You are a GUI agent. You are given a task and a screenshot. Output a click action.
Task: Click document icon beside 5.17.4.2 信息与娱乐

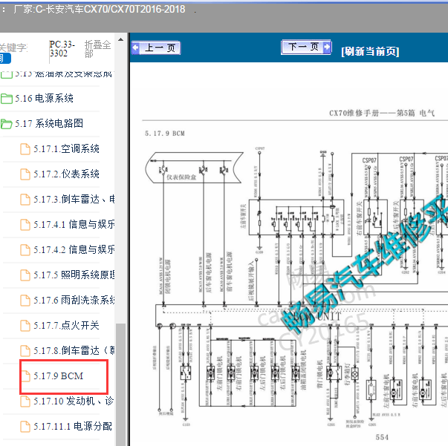[x=25, y=249]
